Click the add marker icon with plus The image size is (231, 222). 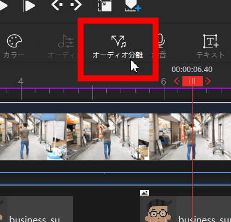[133, 5]
